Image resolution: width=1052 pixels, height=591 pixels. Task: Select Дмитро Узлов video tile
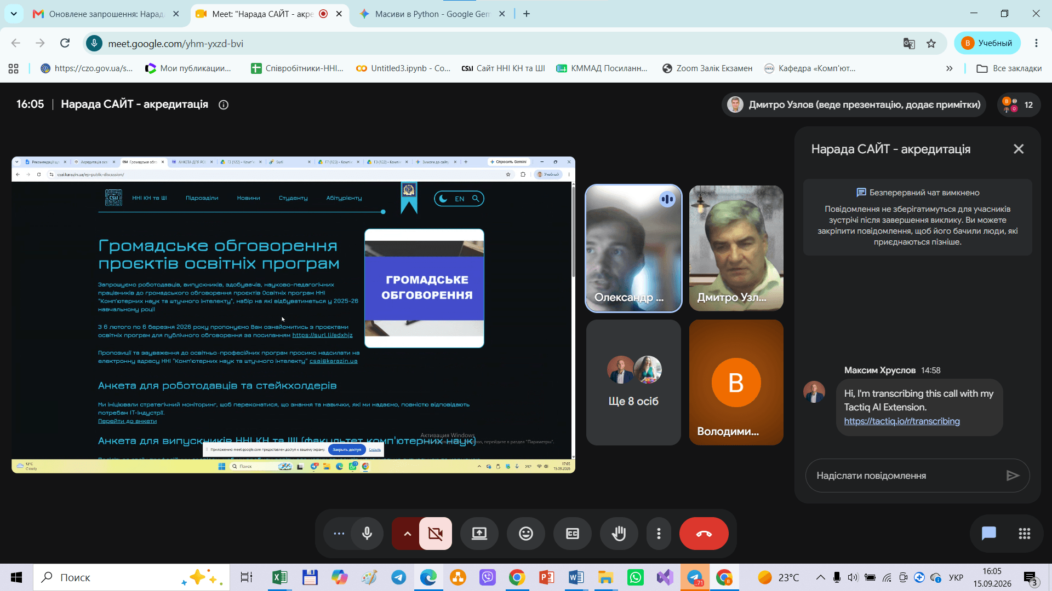pyautogui.click(x=736, y=248)
